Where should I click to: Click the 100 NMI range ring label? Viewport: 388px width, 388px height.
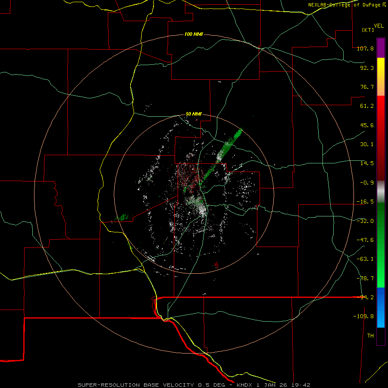(194, 34)
